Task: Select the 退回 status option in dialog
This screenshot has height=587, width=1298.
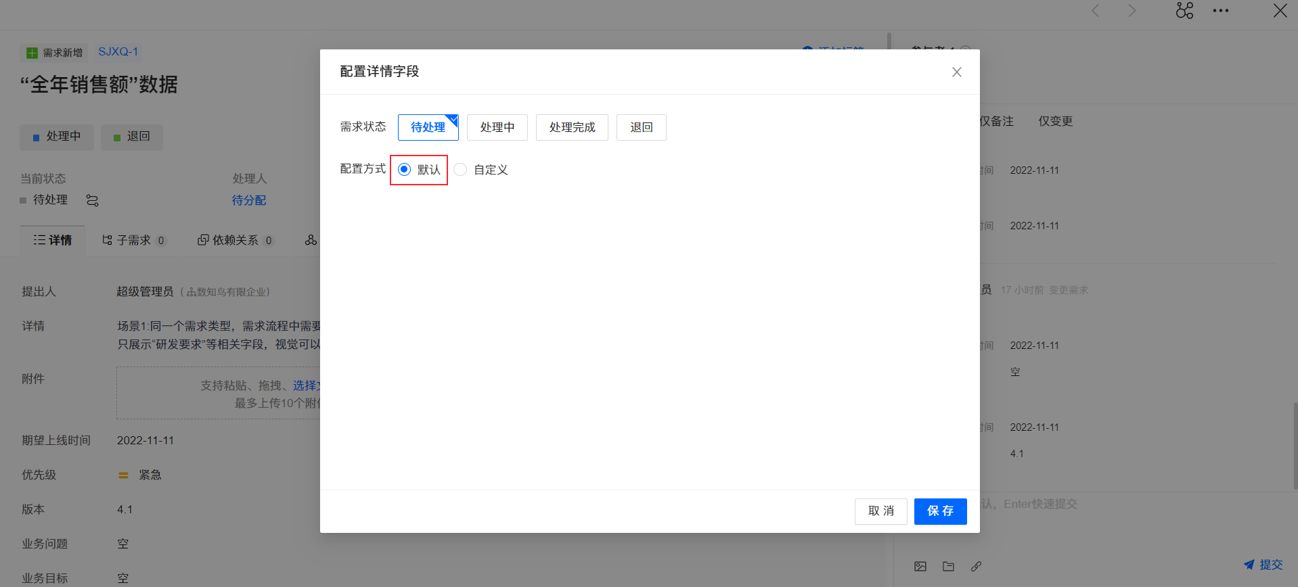Action: click(x=642, y=127)
